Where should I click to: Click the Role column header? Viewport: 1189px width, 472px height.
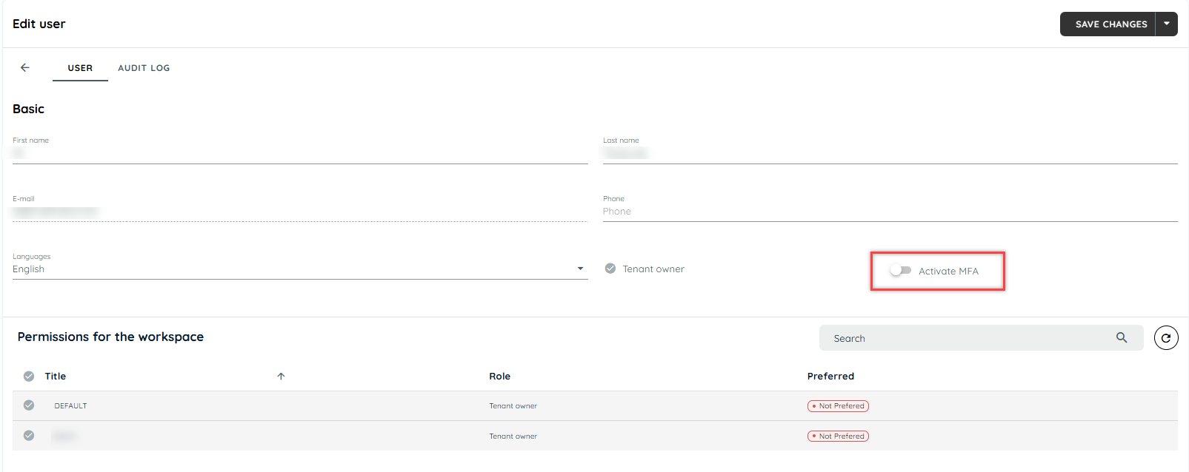point(499,376)
